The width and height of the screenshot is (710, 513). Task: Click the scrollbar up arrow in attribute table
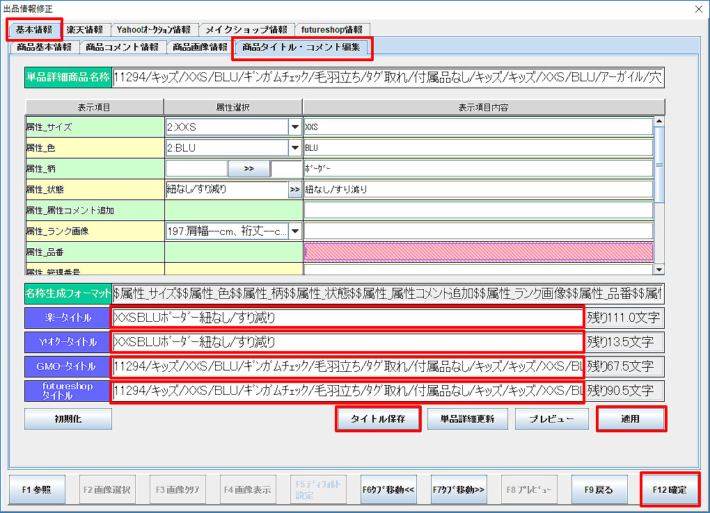[659, 121]
